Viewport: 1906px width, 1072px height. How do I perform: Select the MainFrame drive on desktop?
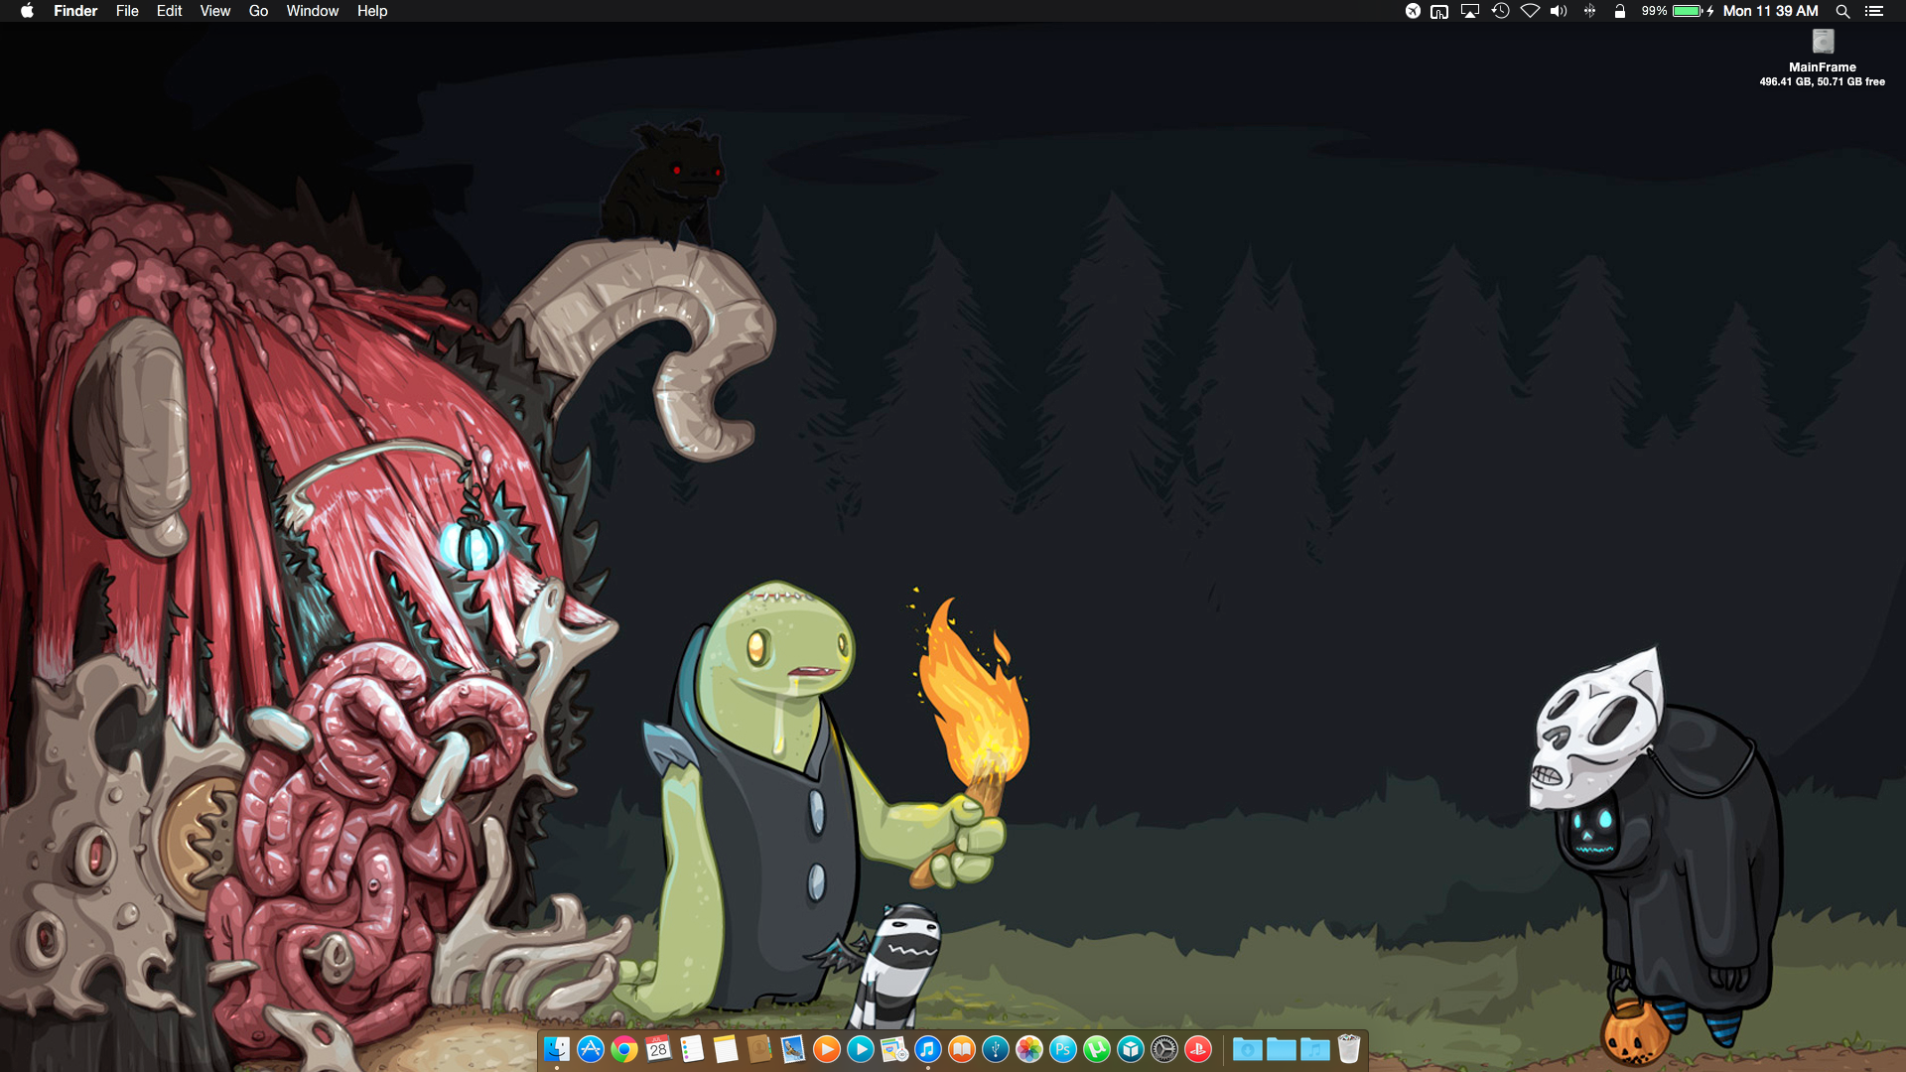1823,42
